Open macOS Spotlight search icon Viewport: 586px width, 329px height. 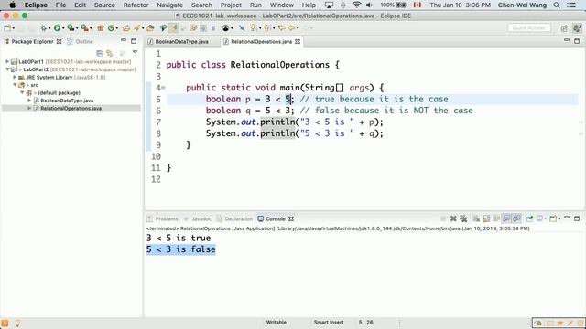pos(557,5)
